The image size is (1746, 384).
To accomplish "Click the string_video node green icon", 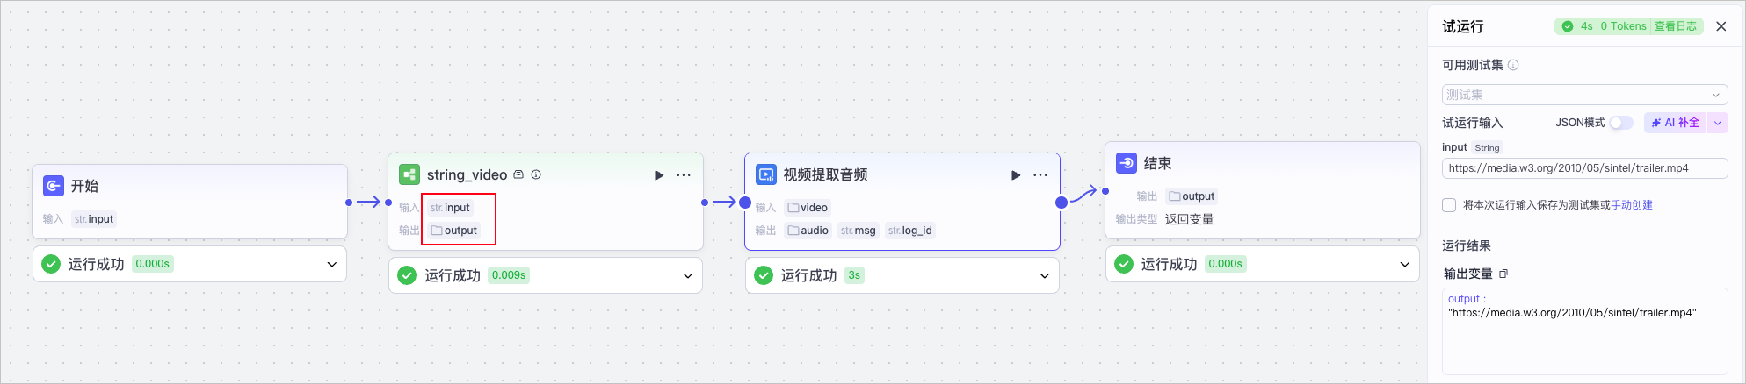I will click(x=409, y=174).
